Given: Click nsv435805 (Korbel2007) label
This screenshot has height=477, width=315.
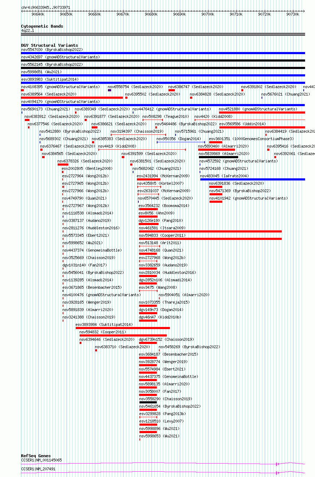Looking at the screenshot, I should (160, 183).
